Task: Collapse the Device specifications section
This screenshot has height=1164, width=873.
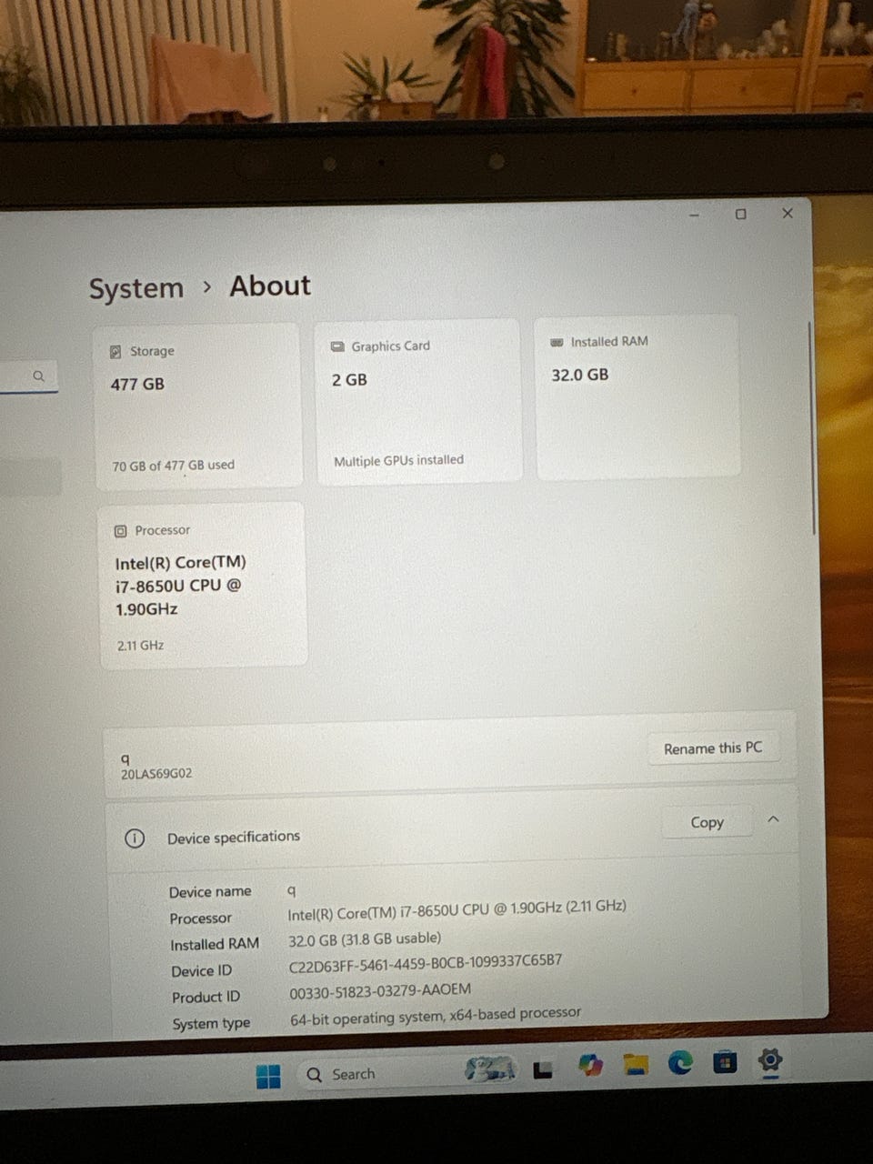Action: pos(773,819)
